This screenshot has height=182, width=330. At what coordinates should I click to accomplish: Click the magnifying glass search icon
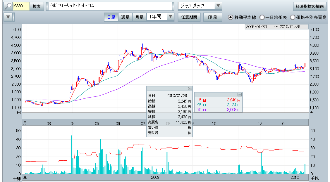[8, 6]
